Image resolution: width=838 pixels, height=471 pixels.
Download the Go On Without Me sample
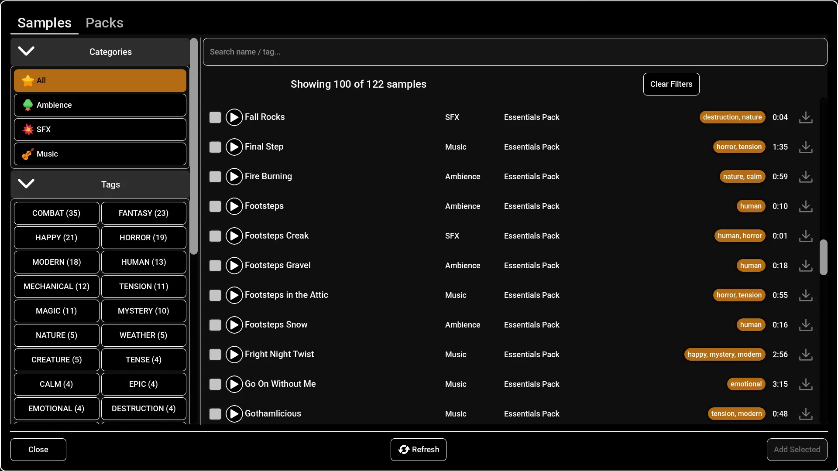[x=806, y=384]
